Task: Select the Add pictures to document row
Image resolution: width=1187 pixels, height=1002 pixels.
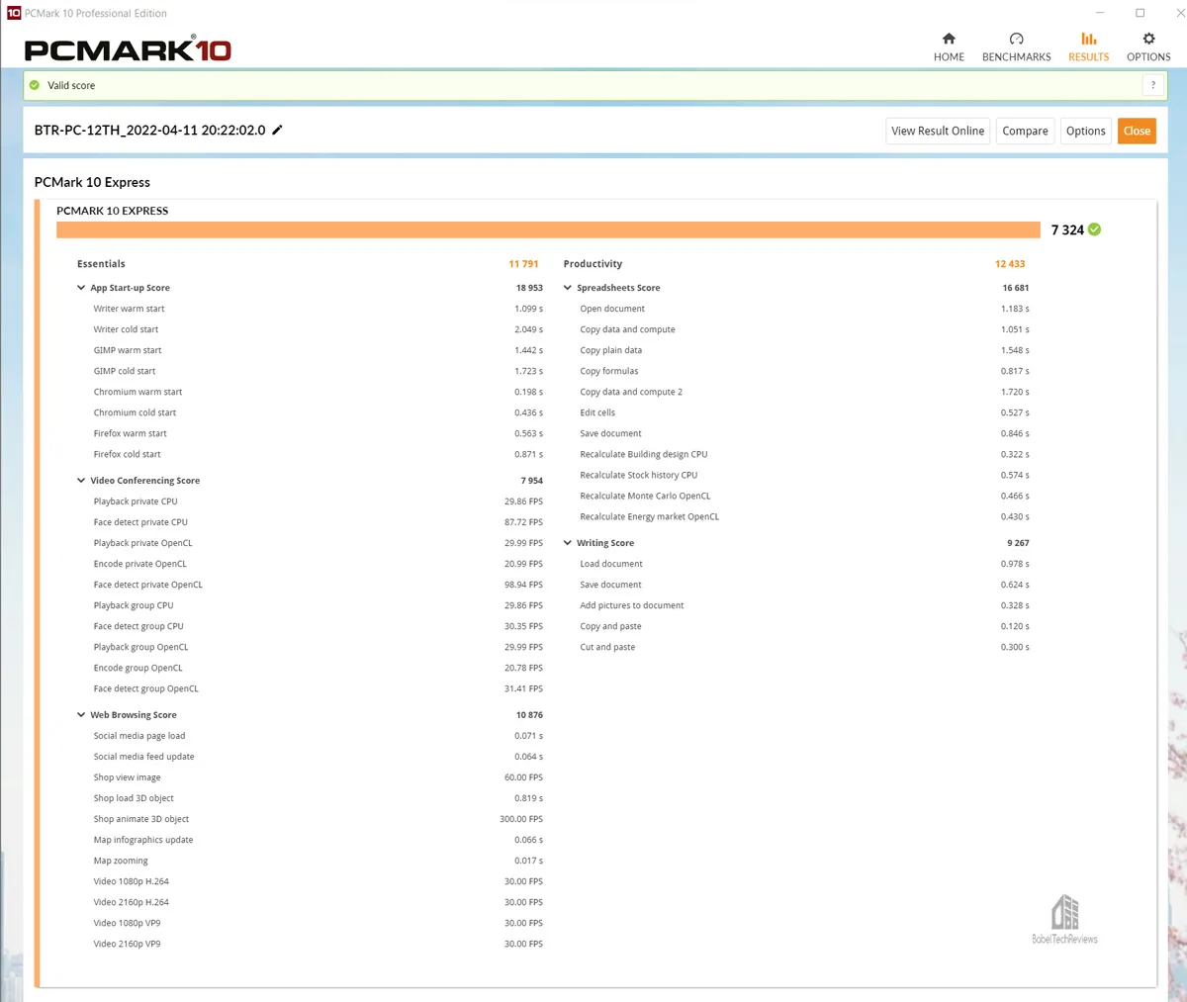Action: pos(804,605)
